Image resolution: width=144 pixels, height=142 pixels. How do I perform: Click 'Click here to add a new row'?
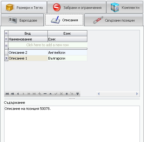click(48, 45)
